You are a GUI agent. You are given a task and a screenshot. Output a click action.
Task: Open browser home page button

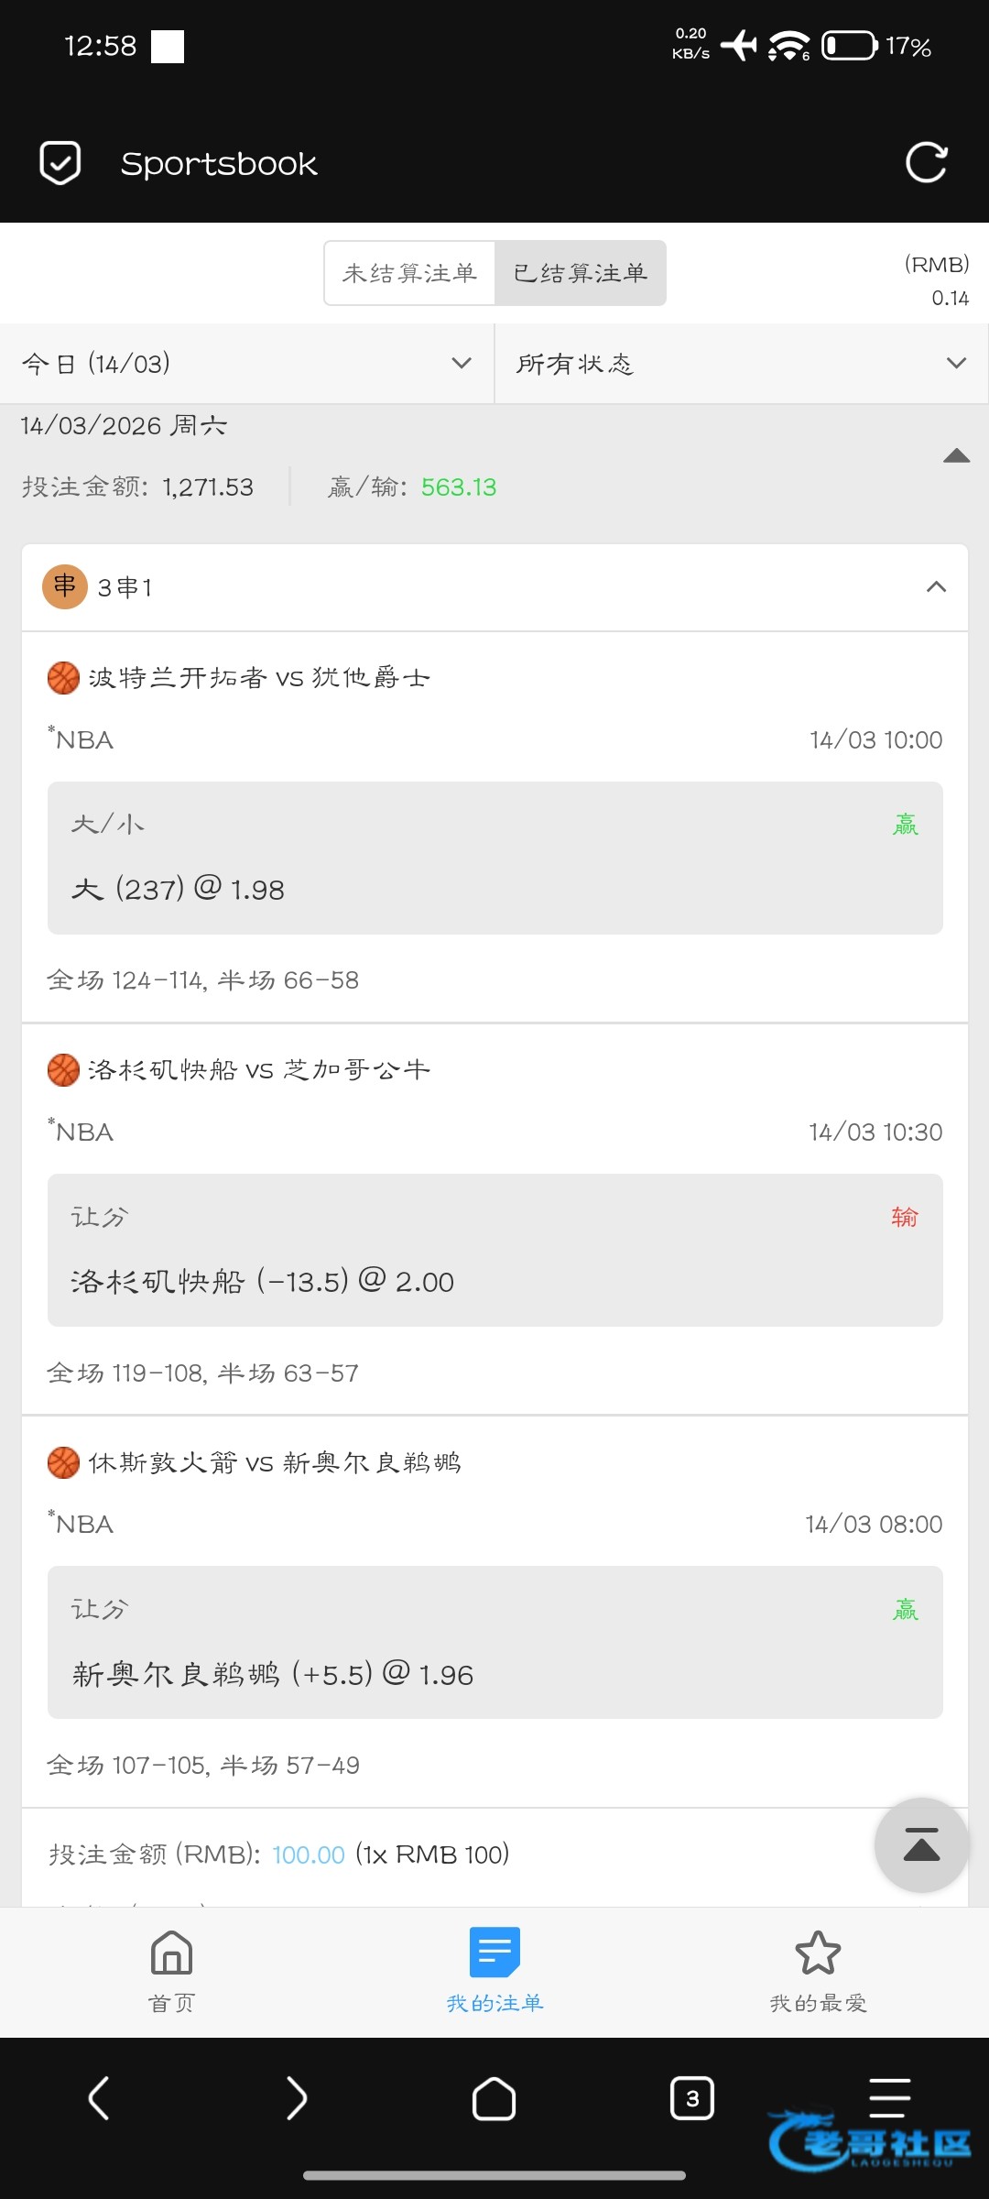pos(494,2098)
